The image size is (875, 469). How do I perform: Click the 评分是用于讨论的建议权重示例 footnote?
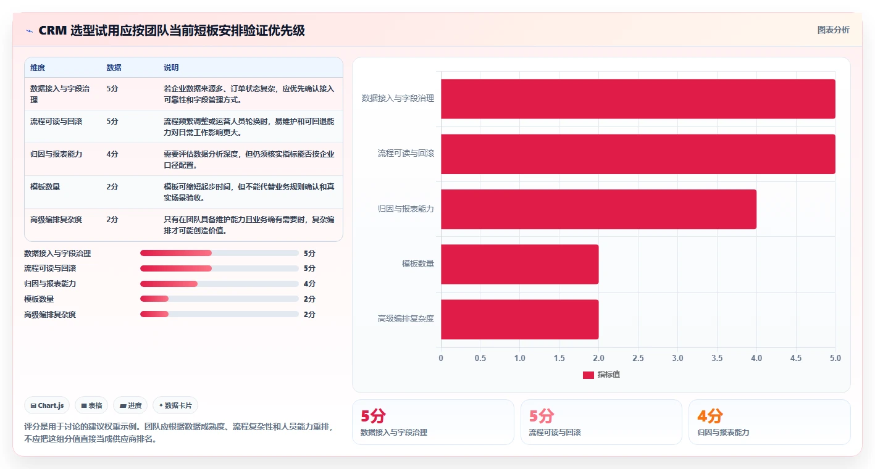pyautogui.click(x=179, y=433)
